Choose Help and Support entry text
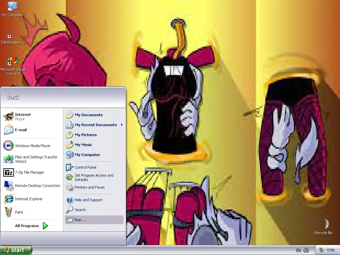The height and width of the screenshot is (255, 340). point(88,200)
